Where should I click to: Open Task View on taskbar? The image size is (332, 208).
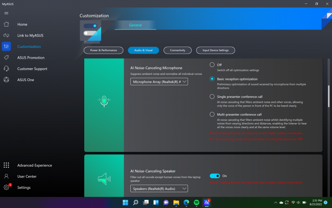(x=146, y=203)
